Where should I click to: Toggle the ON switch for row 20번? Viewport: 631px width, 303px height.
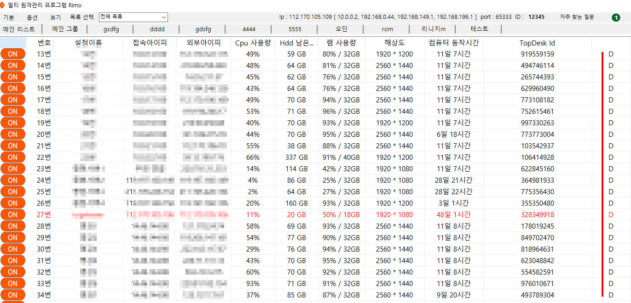click(x=13, y=134)
